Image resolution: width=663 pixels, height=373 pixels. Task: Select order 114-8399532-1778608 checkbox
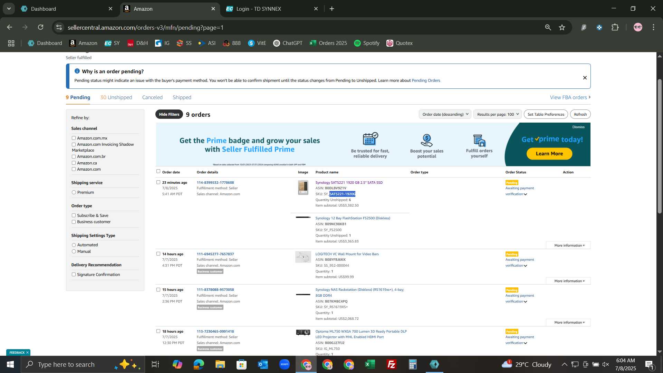[x=158, y=182]
